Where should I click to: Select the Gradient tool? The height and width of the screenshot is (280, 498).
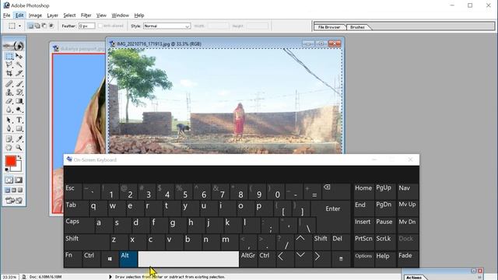click(x=19, y=101)
